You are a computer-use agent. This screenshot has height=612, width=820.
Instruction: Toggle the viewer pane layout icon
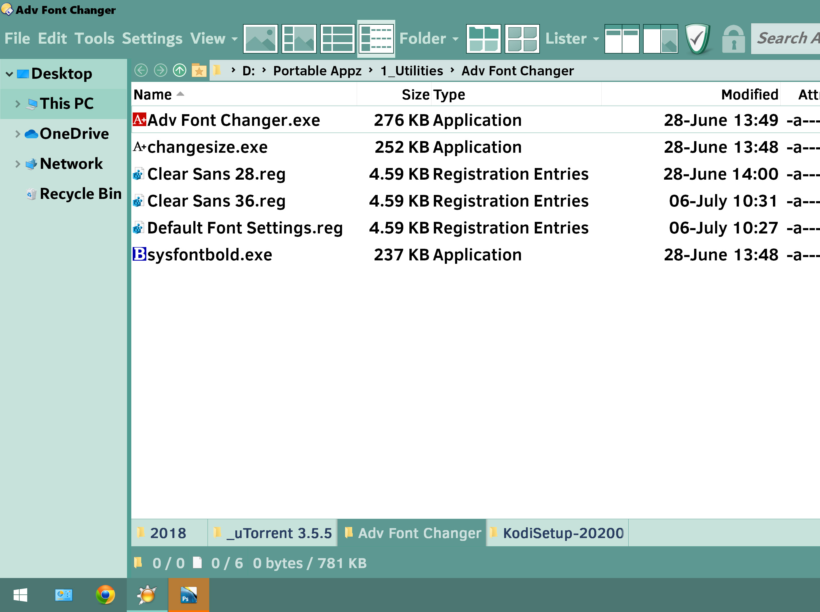click(x=660, y=39)
